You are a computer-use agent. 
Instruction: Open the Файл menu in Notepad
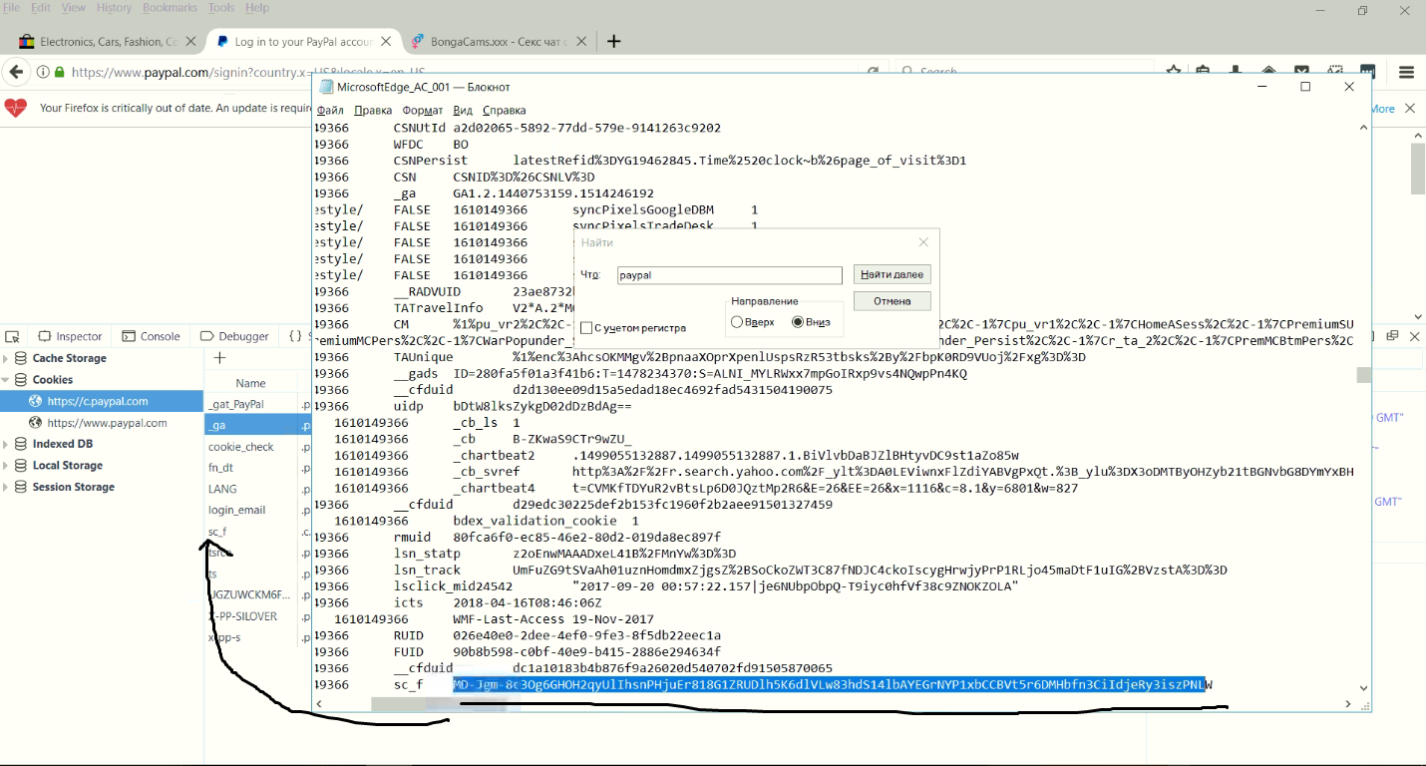click(329, 110)
